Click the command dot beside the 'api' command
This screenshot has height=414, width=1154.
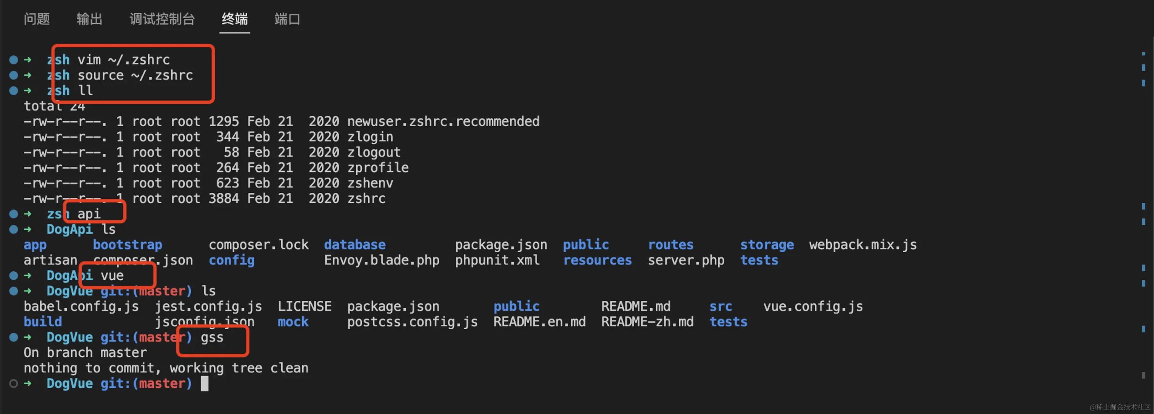coord(13,214)
